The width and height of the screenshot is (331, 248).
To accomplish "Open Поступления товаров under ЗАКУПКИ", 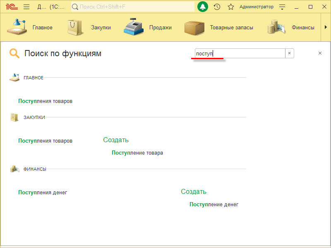I will tap(45, 141).
